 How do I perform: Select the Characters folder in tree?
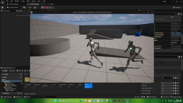point(8,87)
